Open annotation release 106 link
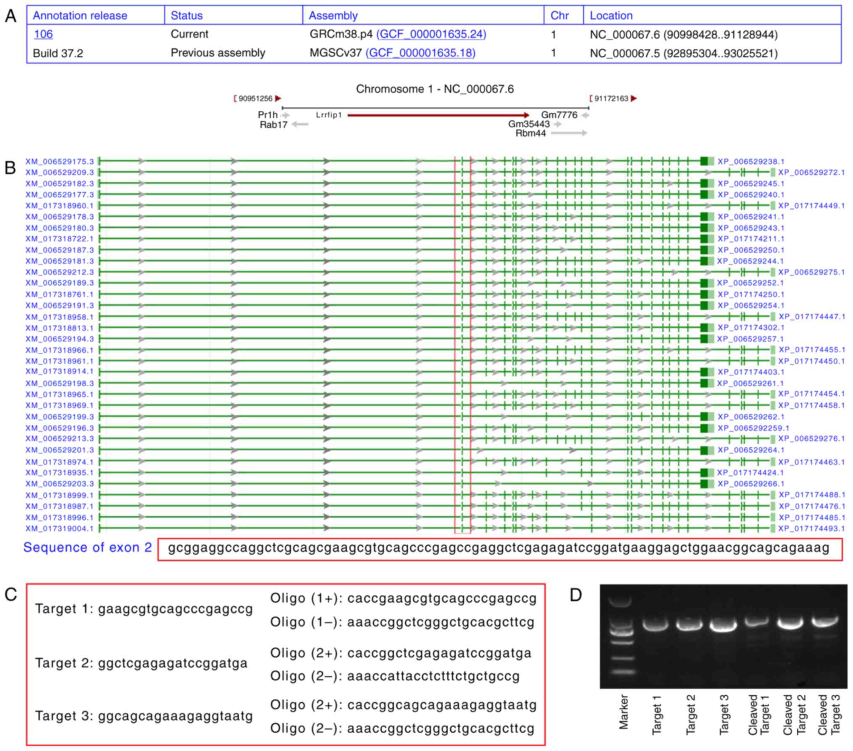The height and width of the screenshot is (751, 853). point(43,34)
